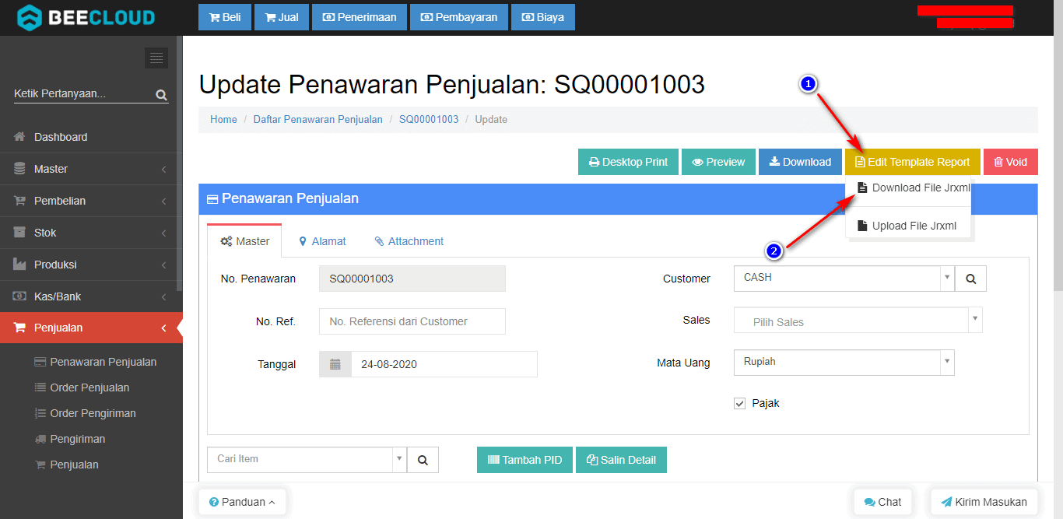Open the Mata Uang dropdown showing Rupiah
The image size is (1063, 519).
click(x=844, y=362)
